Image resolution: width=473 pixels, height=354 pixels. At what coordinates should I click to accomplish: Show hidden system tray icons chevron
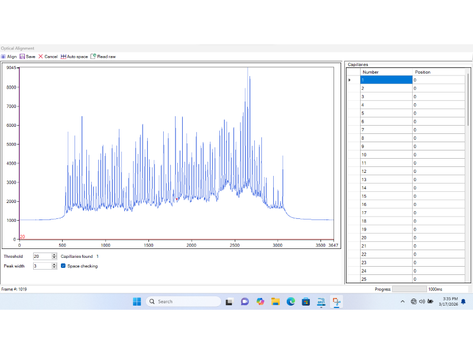(x=403, y=301)
